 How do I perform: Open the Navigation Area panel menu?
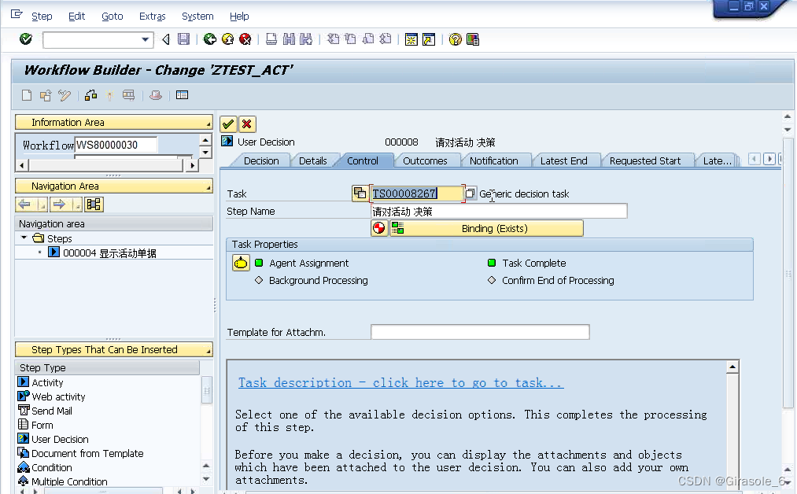pos(208,189)
